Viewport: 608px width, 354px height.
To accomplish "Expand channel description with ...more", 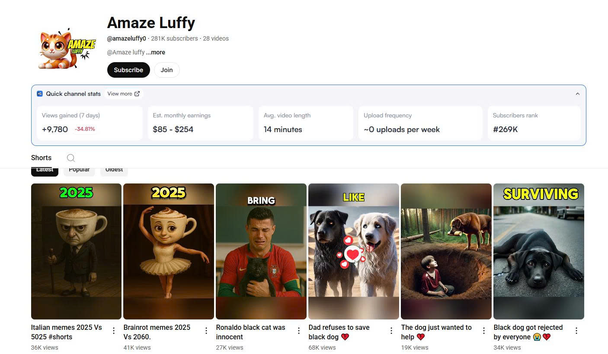I will point(156,52).
